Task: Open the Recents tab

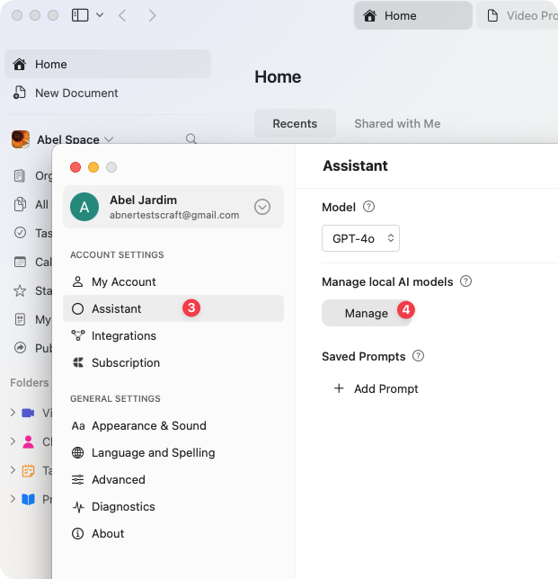Action: point(295,123)
